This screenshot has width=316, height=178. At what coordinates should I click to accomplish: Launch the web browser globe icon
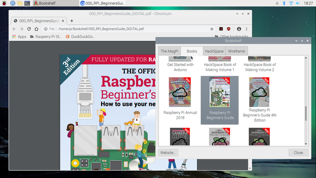click(12, 3)
